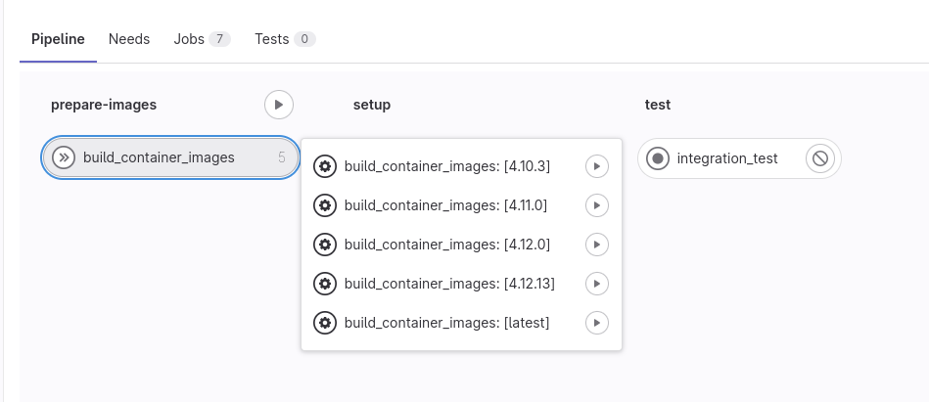The width and height of the screenshot is (929, 402).
Task: Switch to the Pipeline tab
Action: [x=58, y=39]
